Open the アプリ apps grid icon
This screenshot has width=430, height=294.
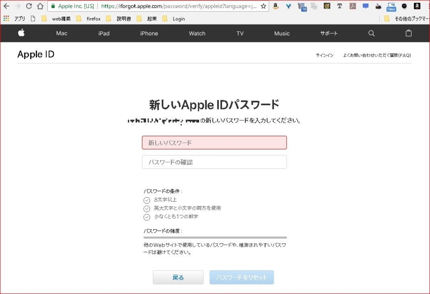click(6, 18)
